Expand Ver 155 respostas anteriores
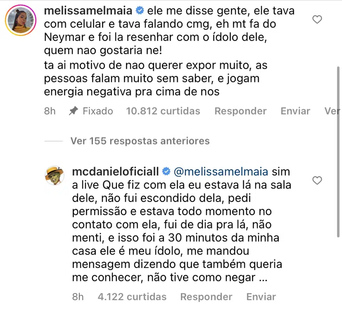Image resolution: width=342 pixels, height=315 pixels. (x=140, y=141)
